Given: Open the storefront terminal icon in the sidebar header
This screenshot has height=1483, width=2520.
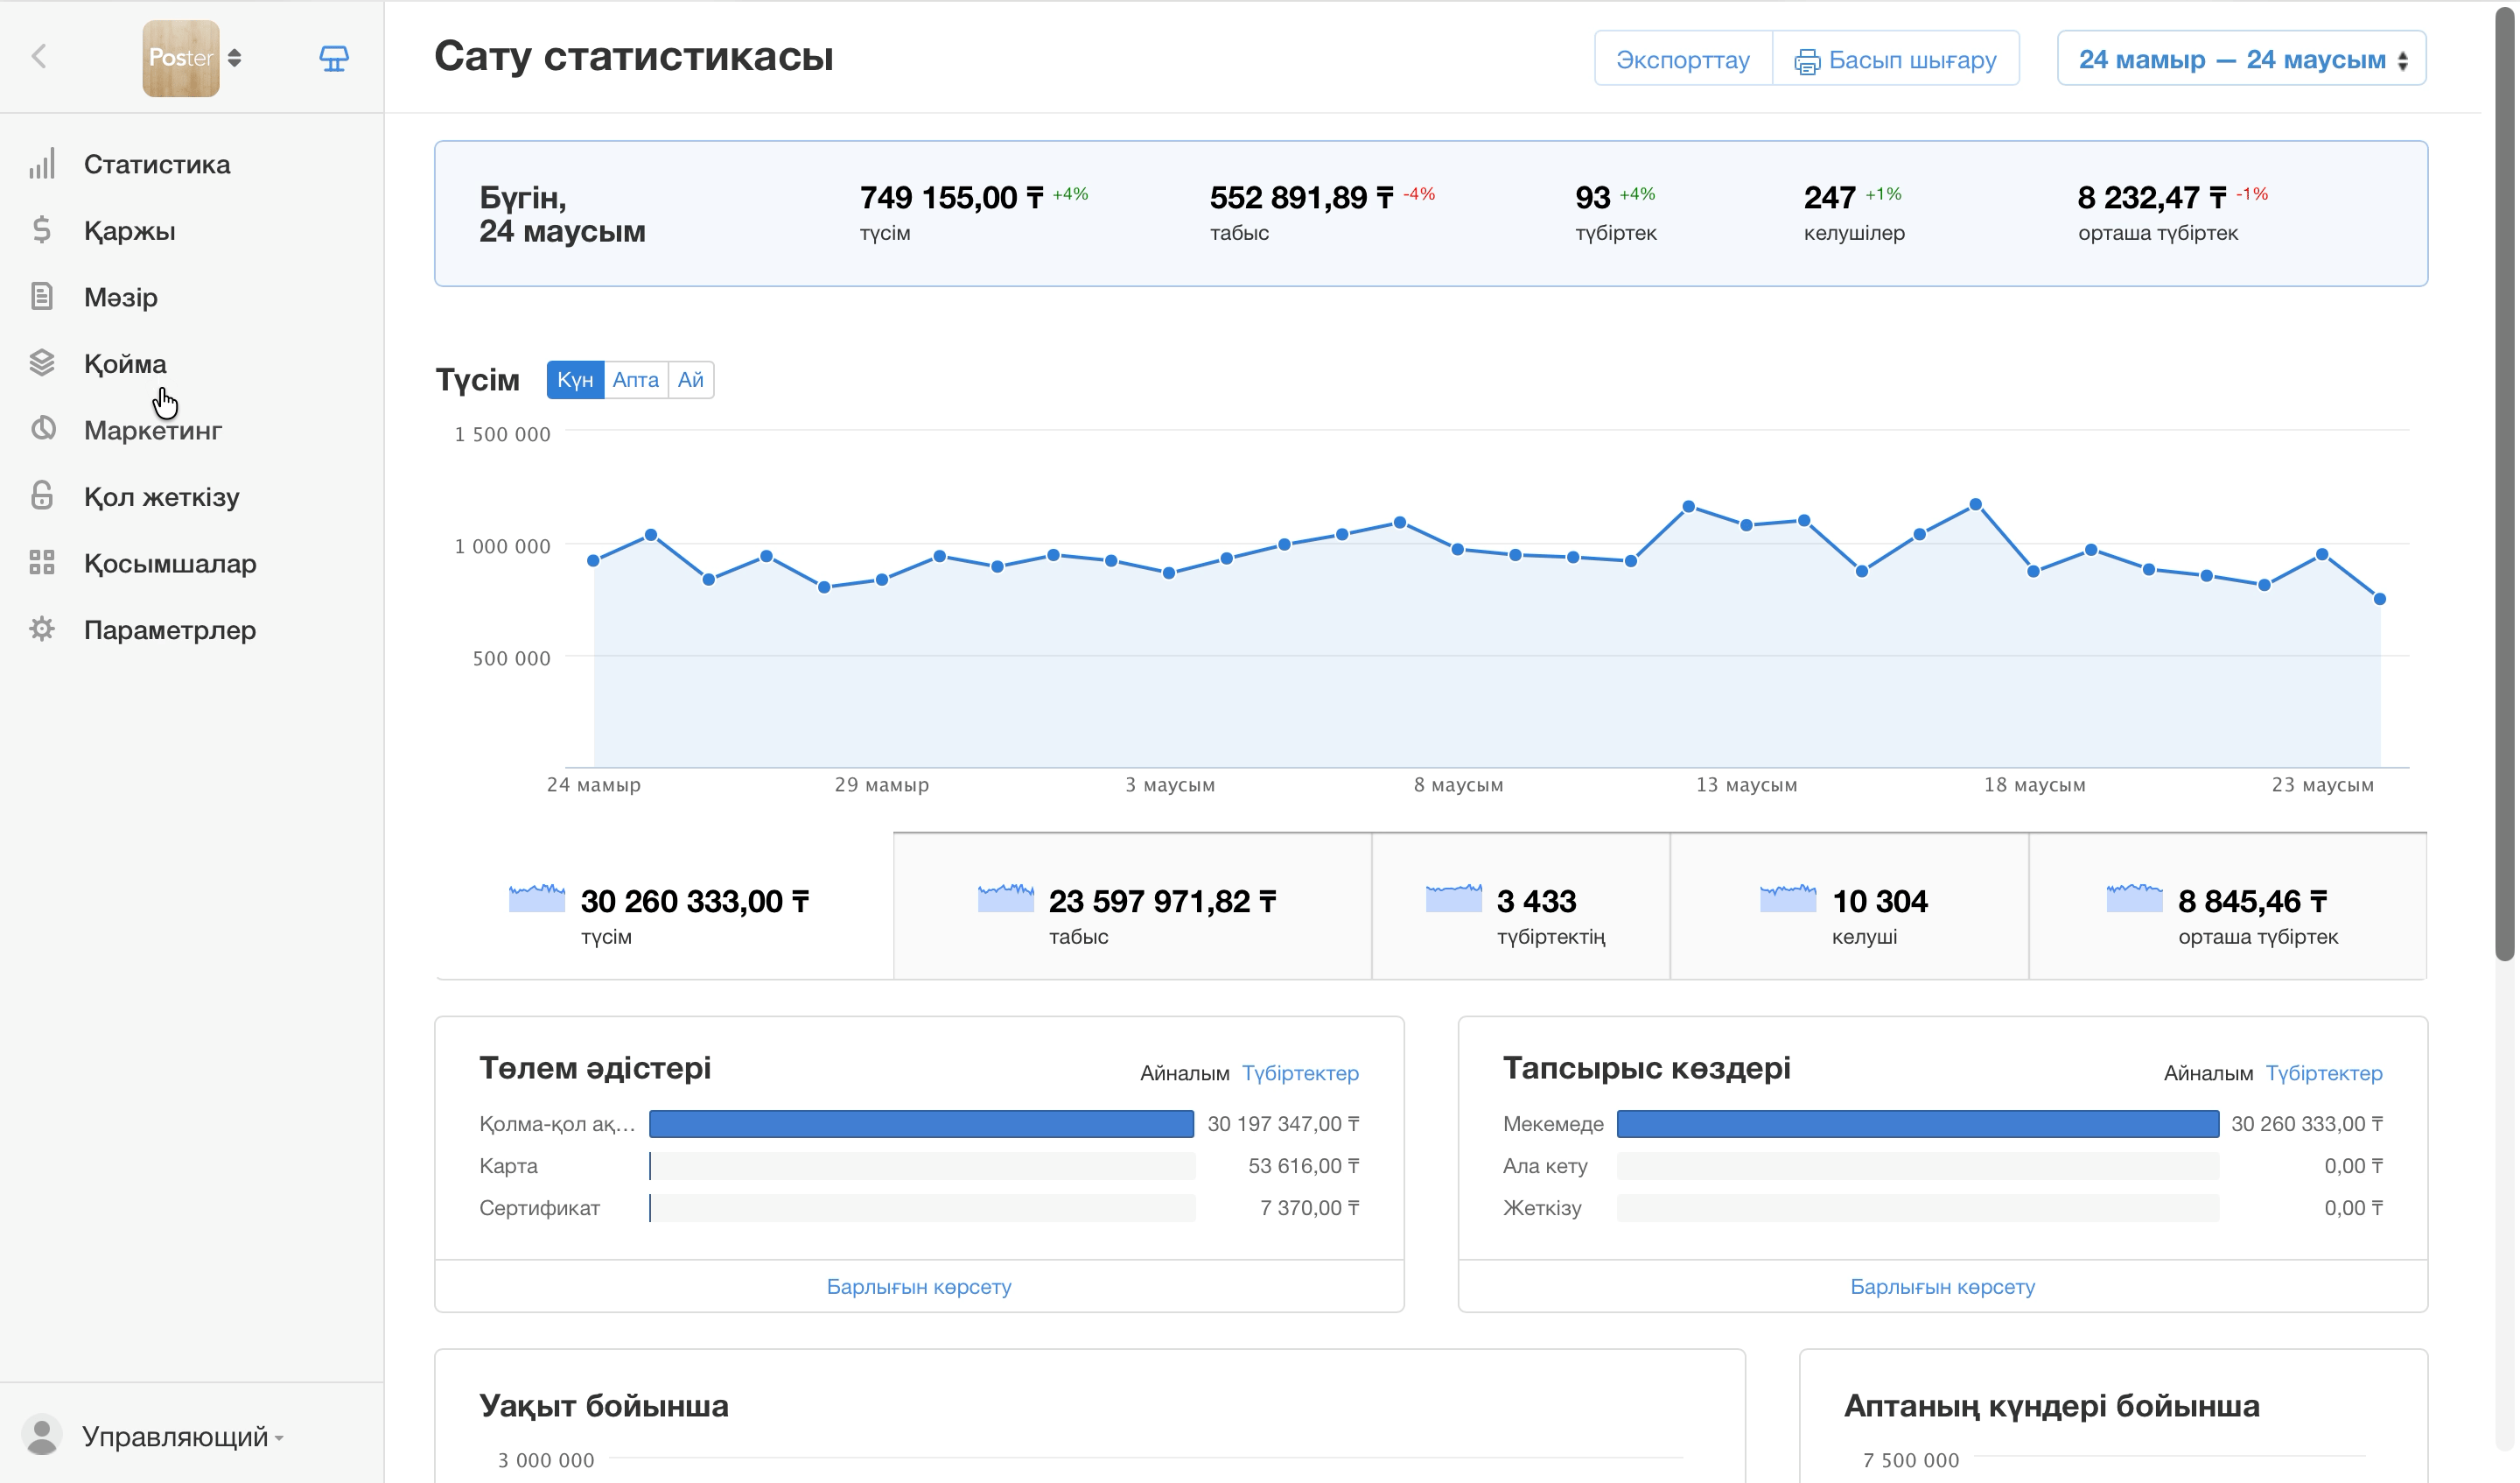Looking at the screenshot, I should click(x=334, y=59).
